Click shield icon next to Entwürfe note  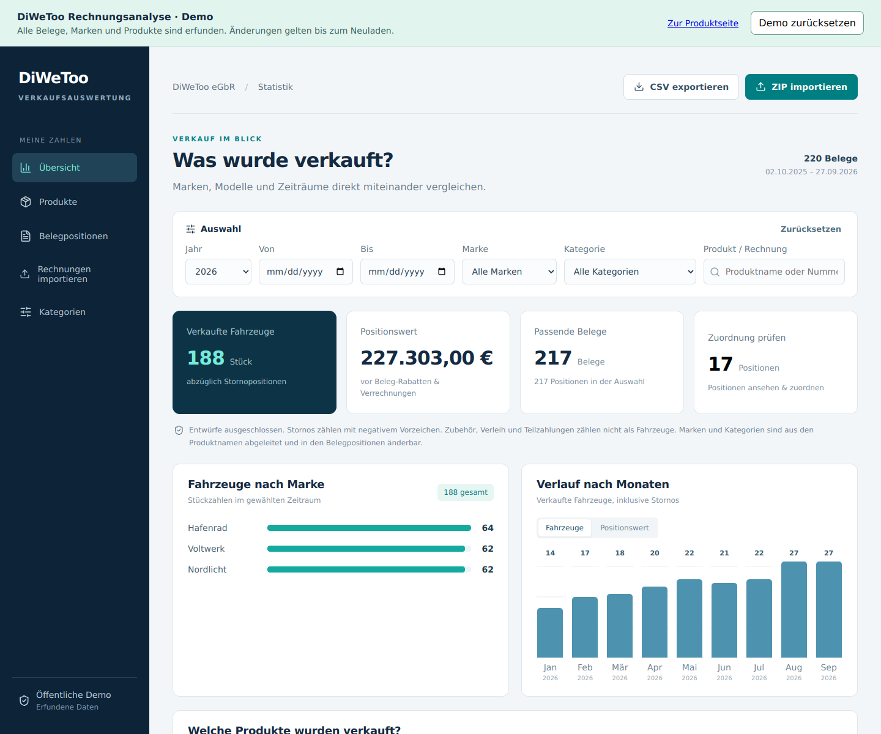(x=179, y=430)
